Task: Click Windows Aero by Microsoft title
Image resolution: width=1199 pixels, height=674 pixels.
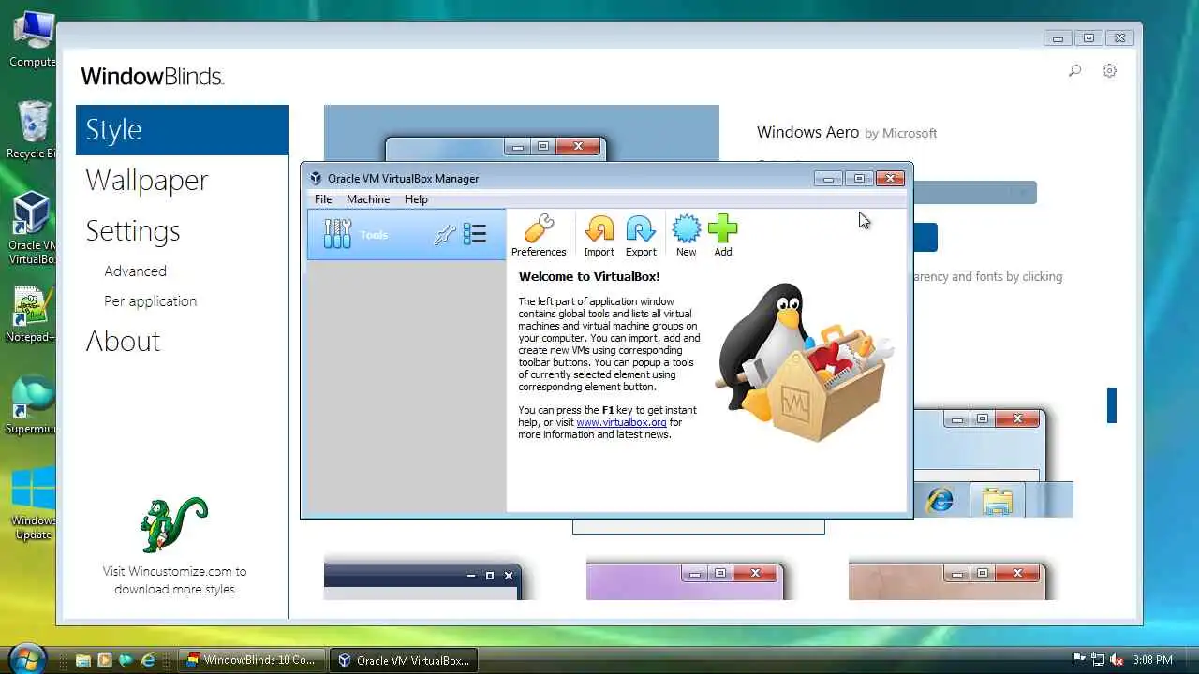Action: (x=847, y=133)
